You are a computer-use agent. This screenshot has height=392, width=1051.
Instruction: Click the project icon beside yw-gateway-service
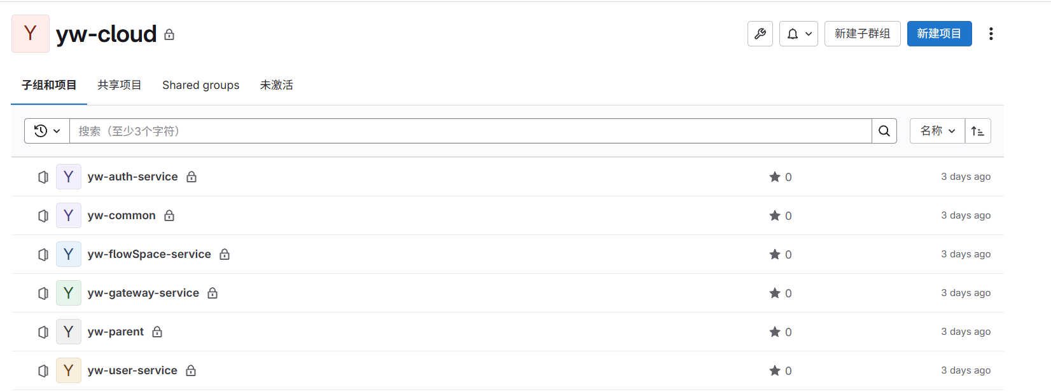tap(43, 293)
